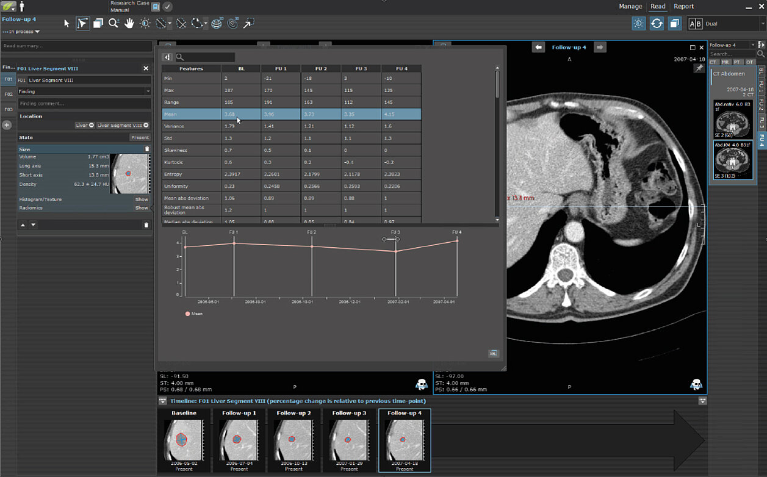The height and width of the screenshot is (477, 767).
Task: Toggle the CT modality filter
Action: 714,62
